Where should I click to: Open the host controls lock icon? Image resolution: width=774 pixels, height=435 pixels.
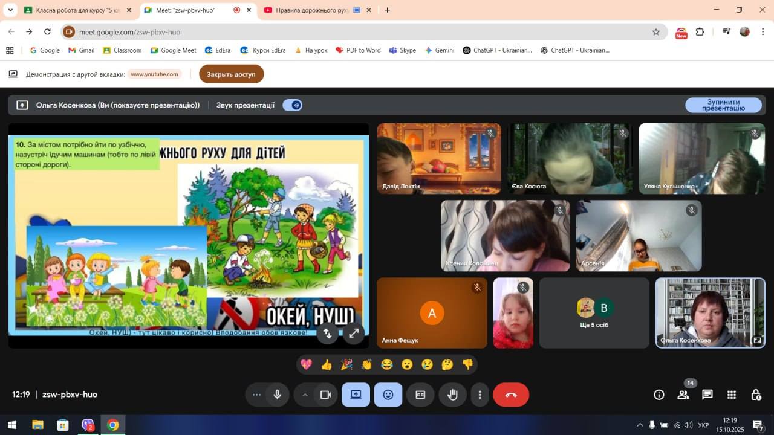756,395
